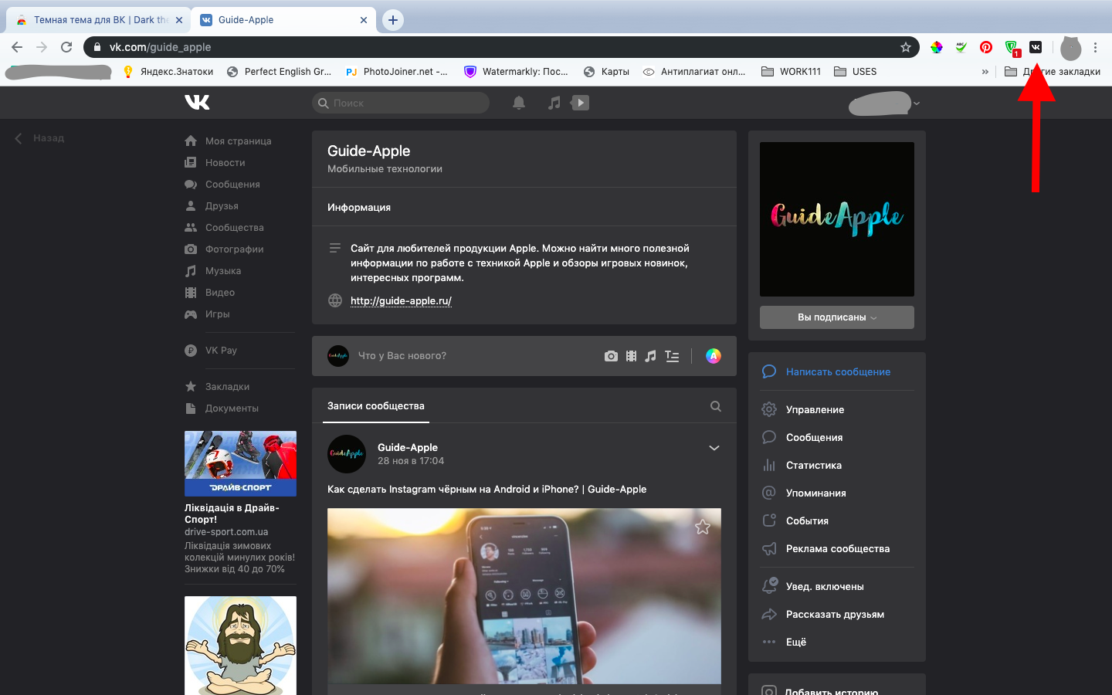This screenshot has width=1112, height=695.
Task: Click the Pinterest extension icon
Action: [x=986, y=47]
